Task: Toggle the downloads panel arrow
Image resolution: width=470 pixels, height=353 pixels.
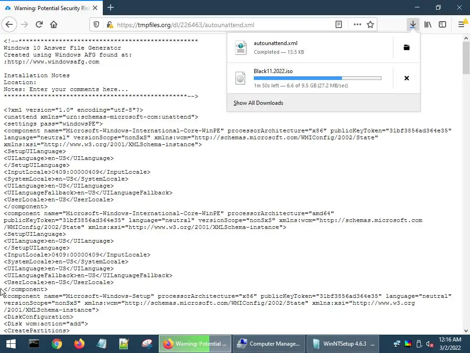Action: [x=413, y=25]
